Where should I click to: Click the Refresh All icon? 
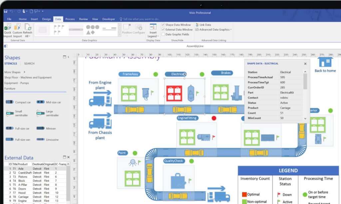coord(28,27)
